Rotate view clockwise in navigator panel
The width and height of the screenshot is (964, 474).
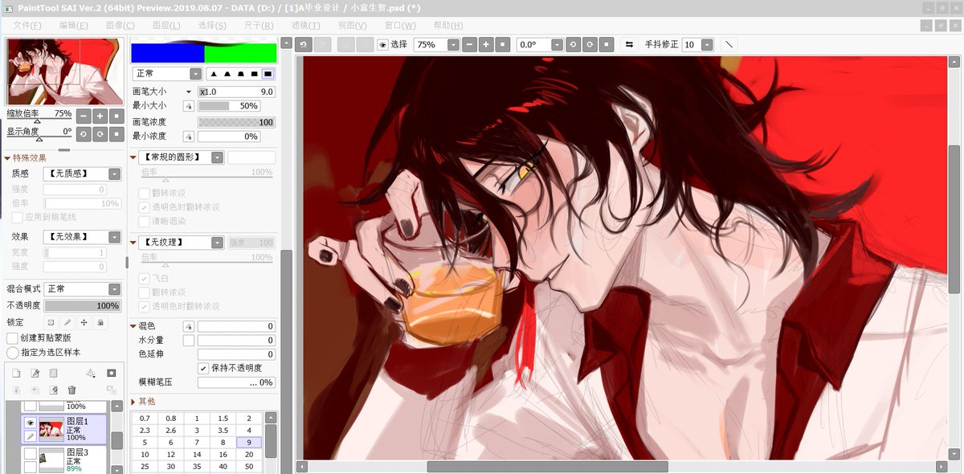pos(100,133)
